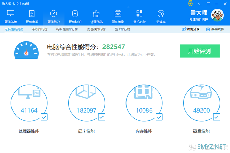This screenshot has width=230, height=153.
Task: Disable the 磁盘性能 disk test checkbox
Action: click(216, 117)
